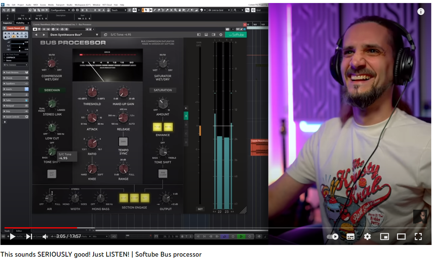Open the MIDI menu
Screen dimensions: 432x260
point(35,5)
